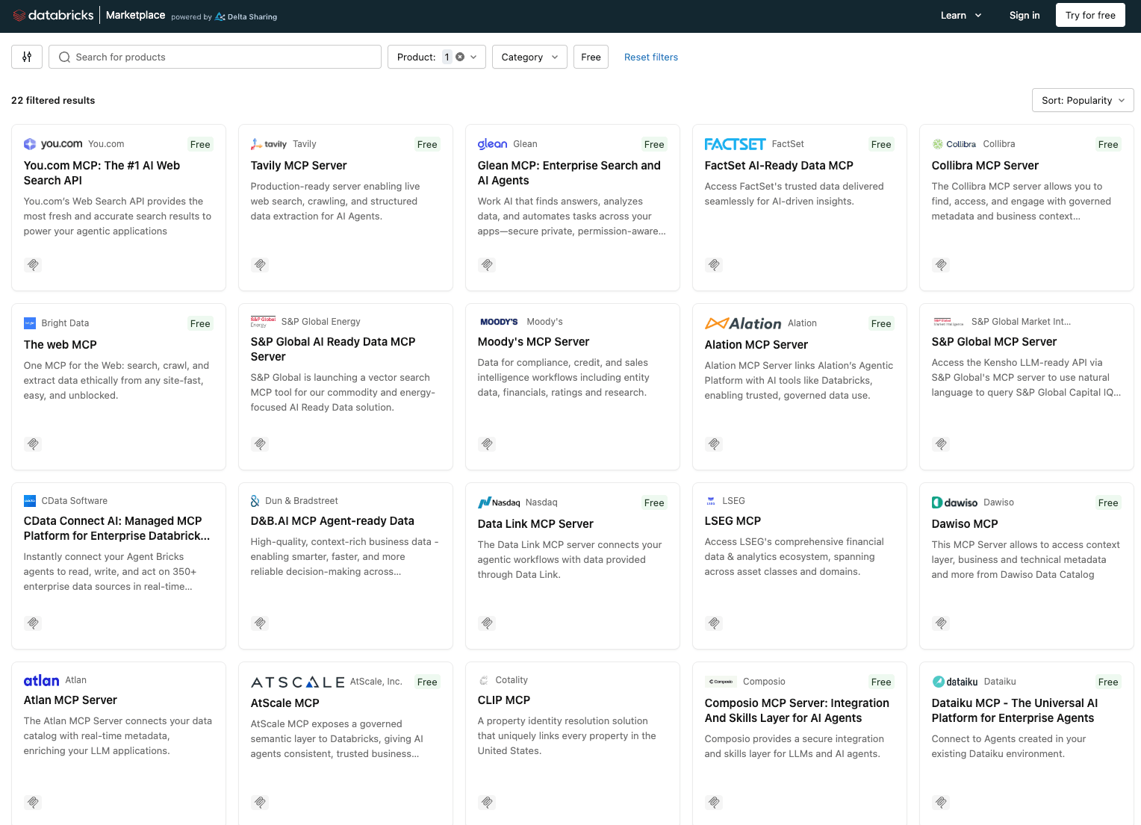Click the Atlan provider logo

point(41,680)
